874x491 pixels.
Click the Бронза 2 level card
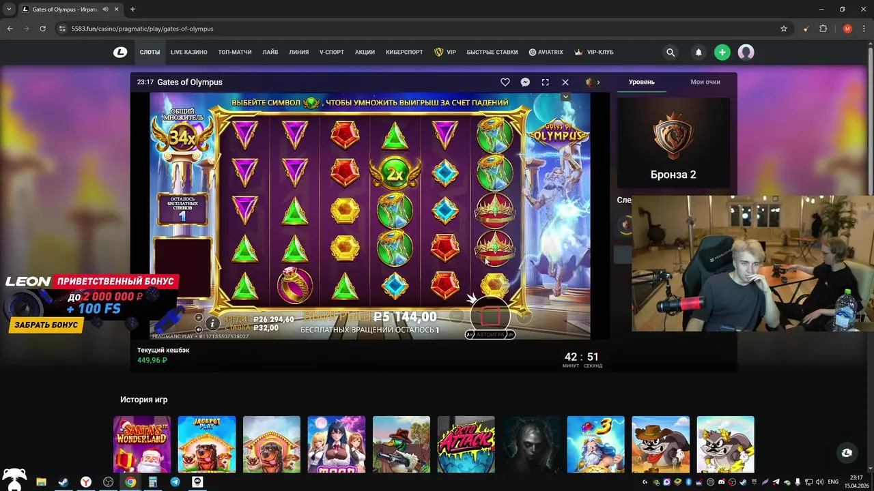click(673, 143)
